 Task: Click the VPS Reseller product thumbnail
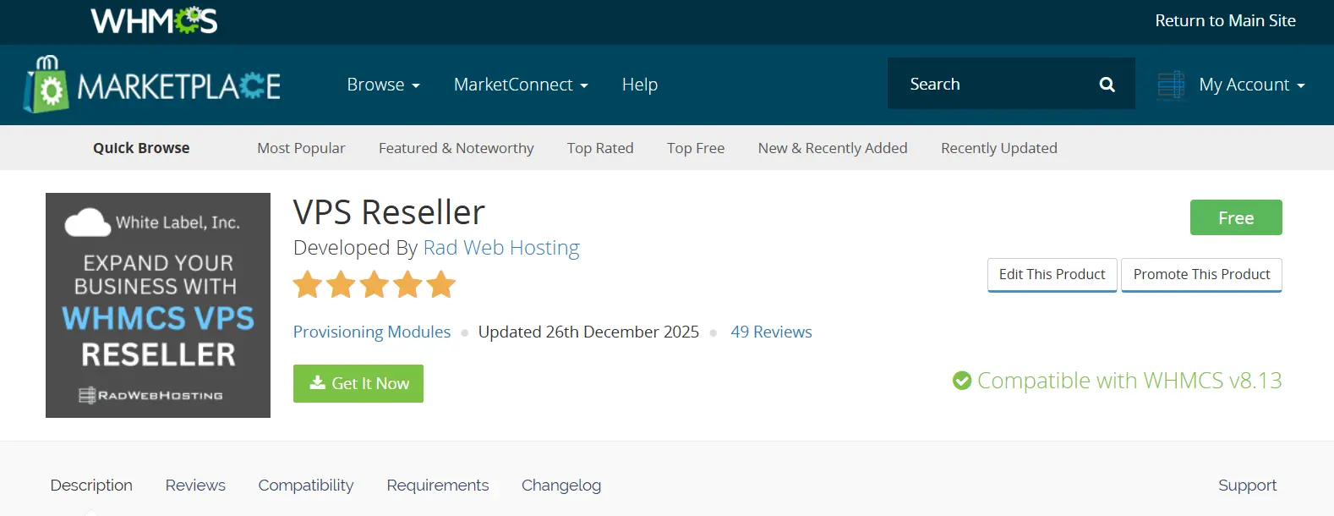click(158, 305)
